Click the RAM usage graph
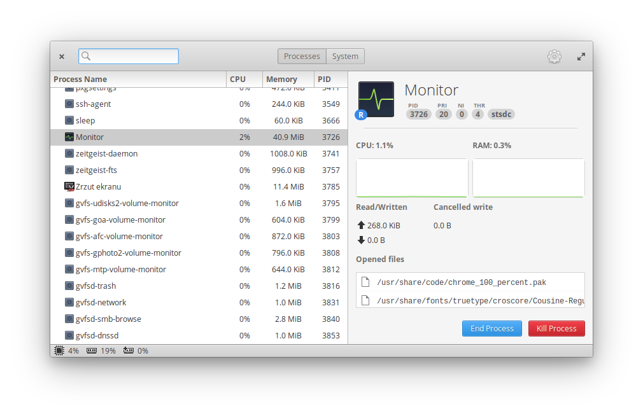The height and width of the screenshot is (416, 643). pos(528,178)
